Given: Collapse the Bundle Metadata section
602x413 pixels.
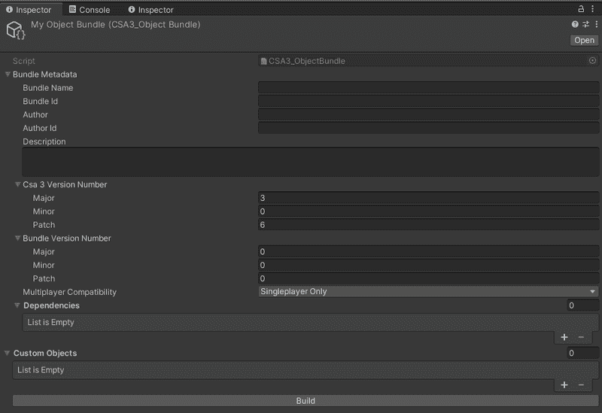Looking at the screenshot, I should click(8, 74).
